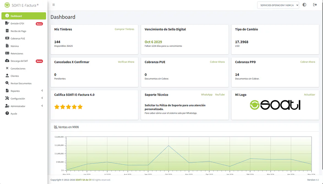
Task: Open the Dashboard menu item
Action: click(x=24, y=16)
